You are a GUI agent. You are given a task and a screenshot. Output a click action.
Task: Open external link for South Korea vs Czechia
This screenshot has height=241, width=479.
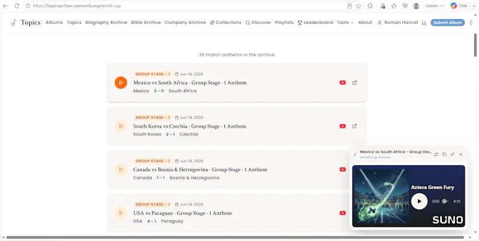[354, 126]
